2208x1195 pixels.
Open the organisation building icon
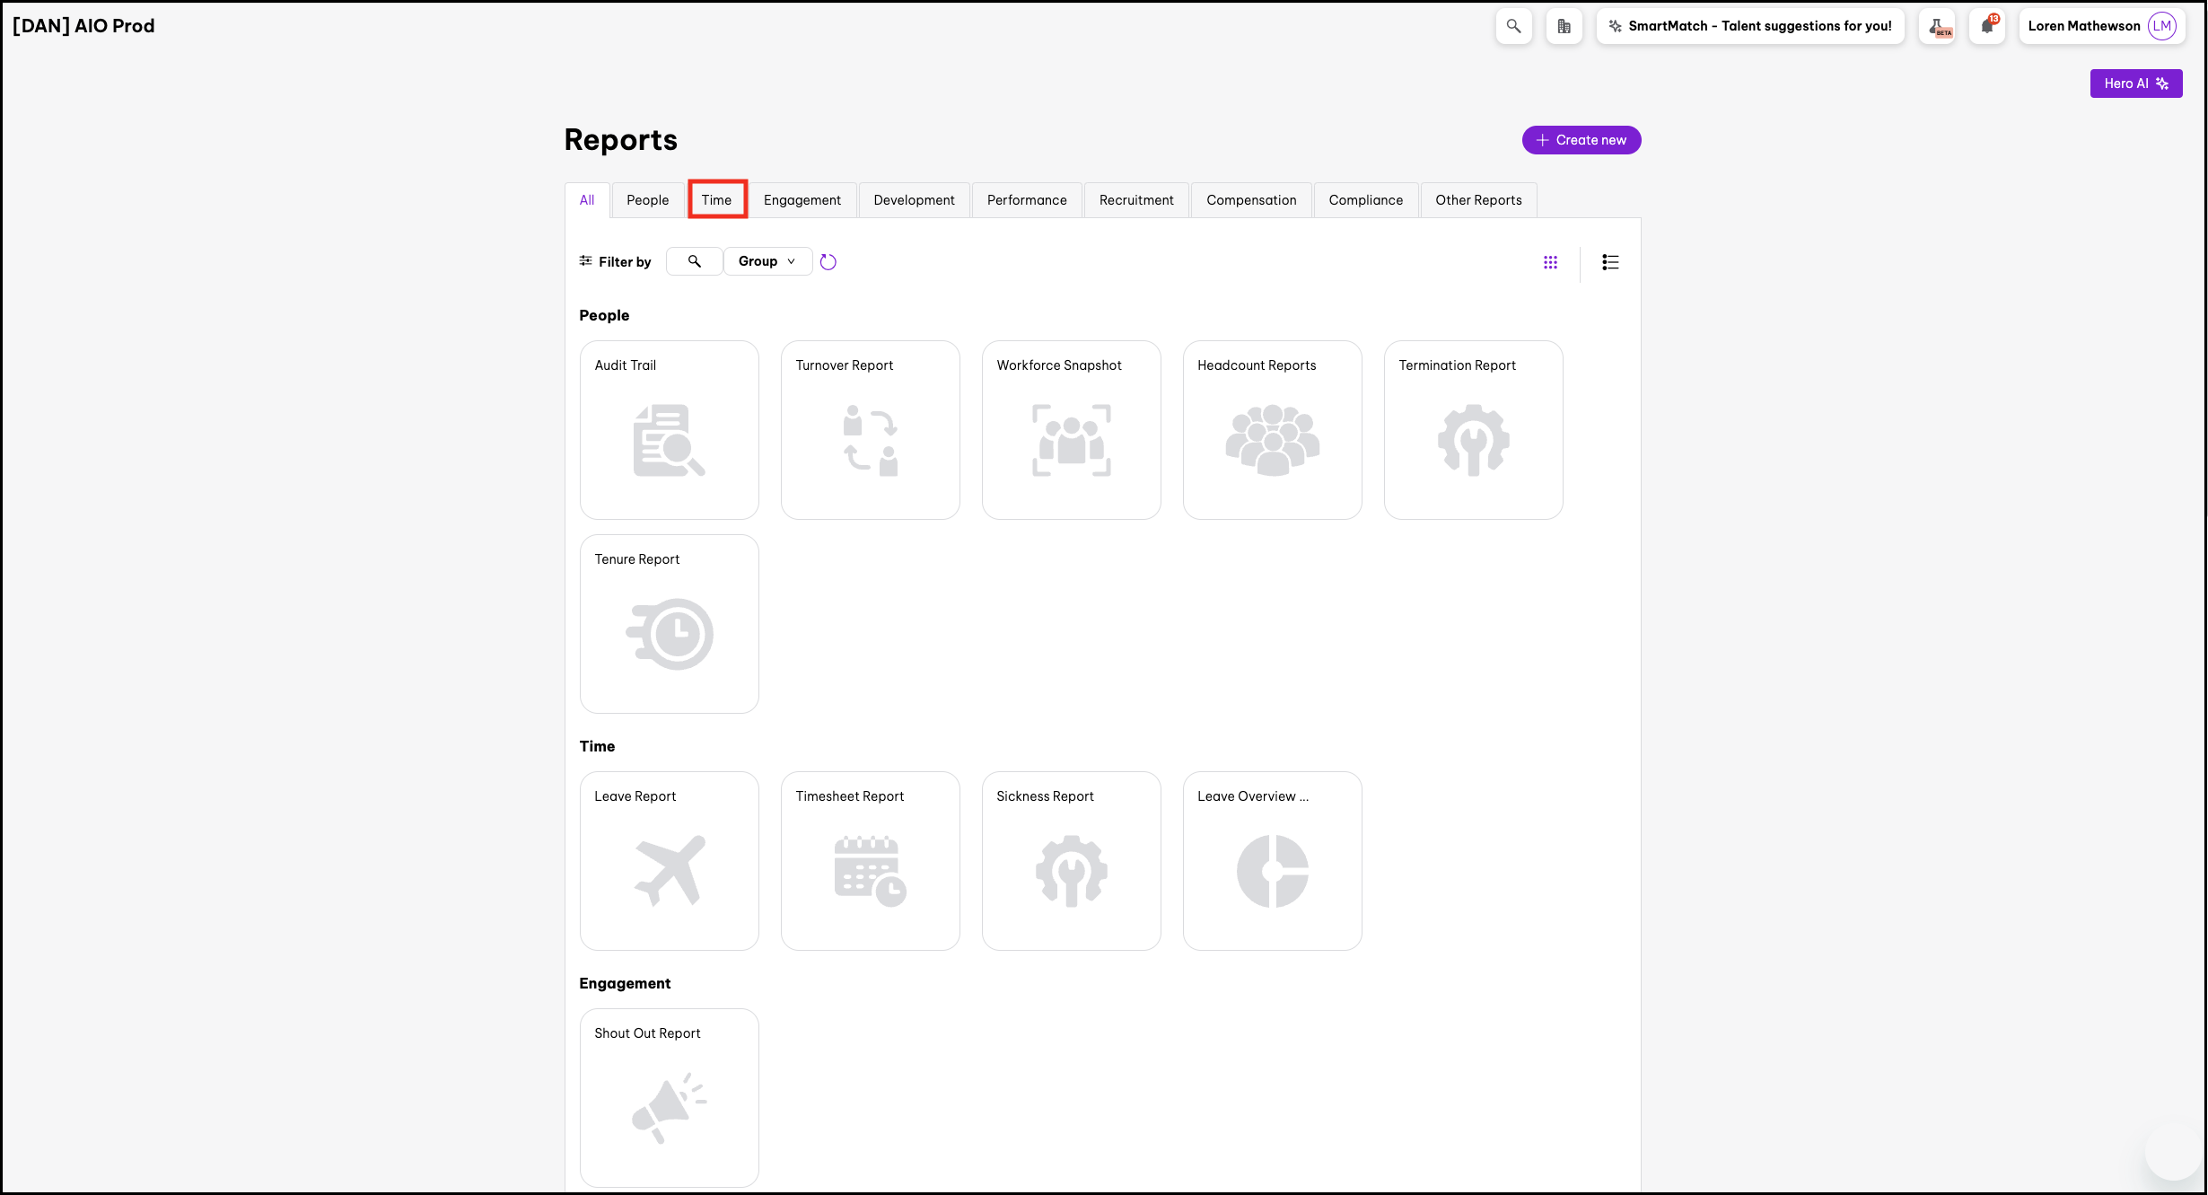pos(1564,26)
